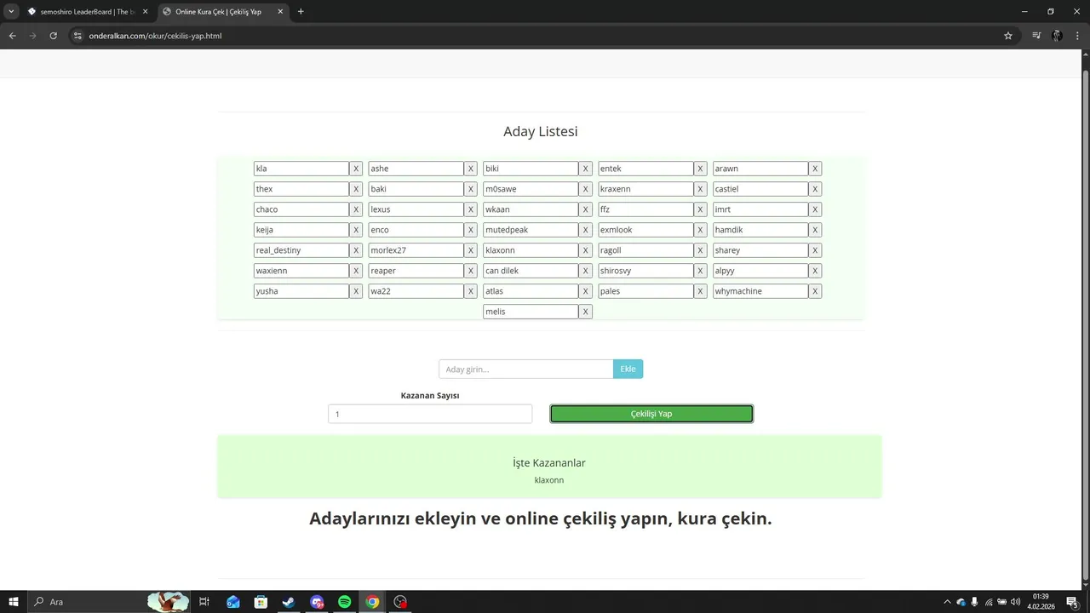This screenshot has height=613, width=1090.
Task: Delete castiel with its X button
Action: point(815,189)
